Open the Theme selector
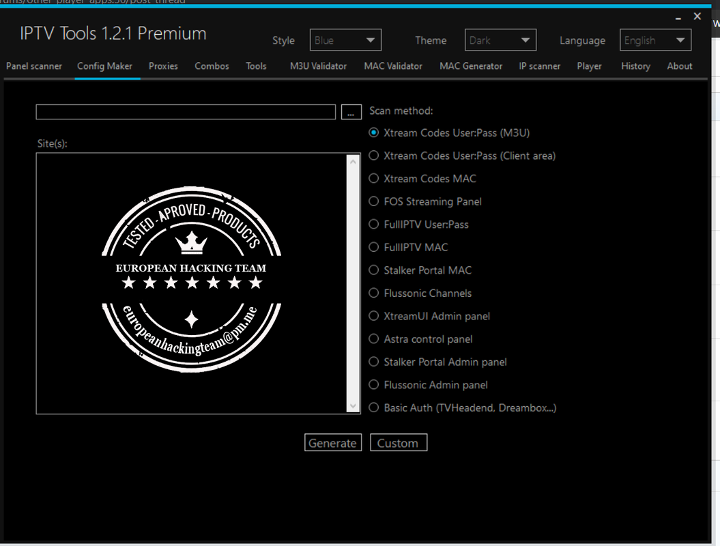Image resolution: width=720 pixels, height=546 pixels. click(500, 40)
